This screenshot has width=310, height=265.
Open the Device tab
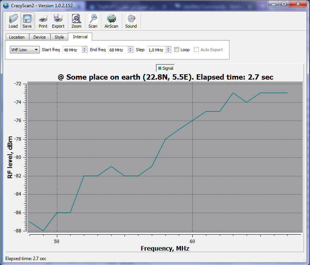point(39,37)
